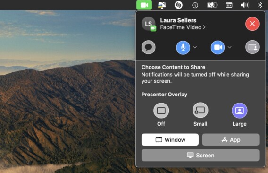Click the Laura Sellers name text
The height and width of the screenshot is (173, 268).
point(178,20)
